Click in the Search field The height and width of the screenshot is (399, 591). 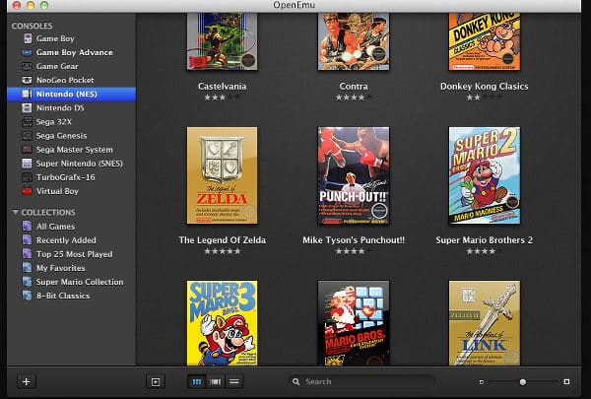pos(361,381)
